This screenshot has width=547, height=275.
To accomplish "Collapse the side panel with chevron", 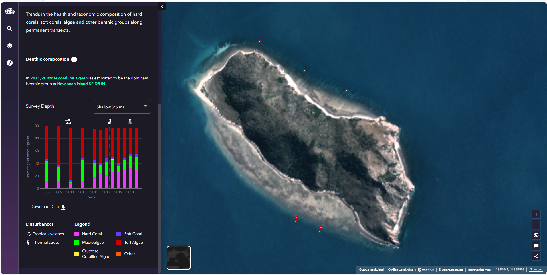I will pos(162,6).
